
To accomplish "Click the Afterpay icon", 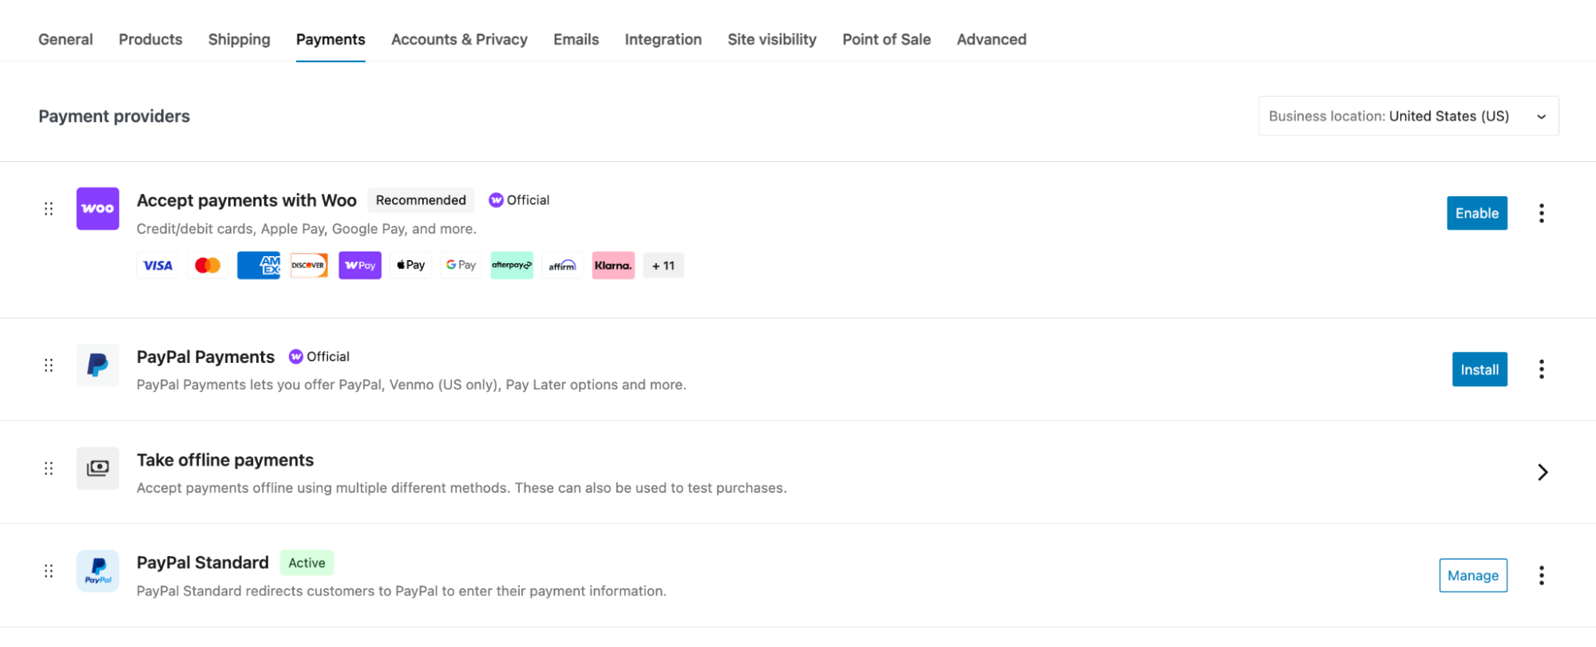I will coord(512,266).
